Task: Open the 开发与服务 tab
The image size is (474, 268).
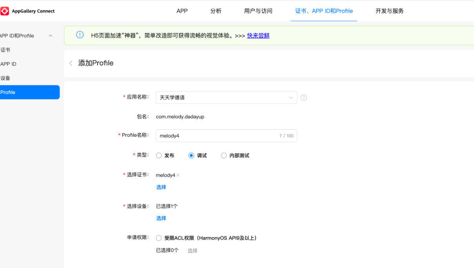Action: 389,11
